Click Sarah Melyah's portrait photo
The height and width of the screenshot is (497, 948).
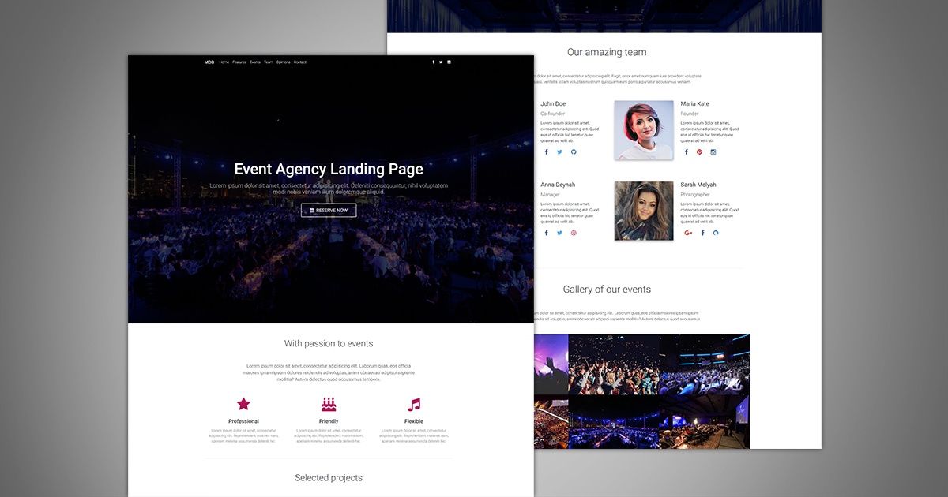(644, 211)
